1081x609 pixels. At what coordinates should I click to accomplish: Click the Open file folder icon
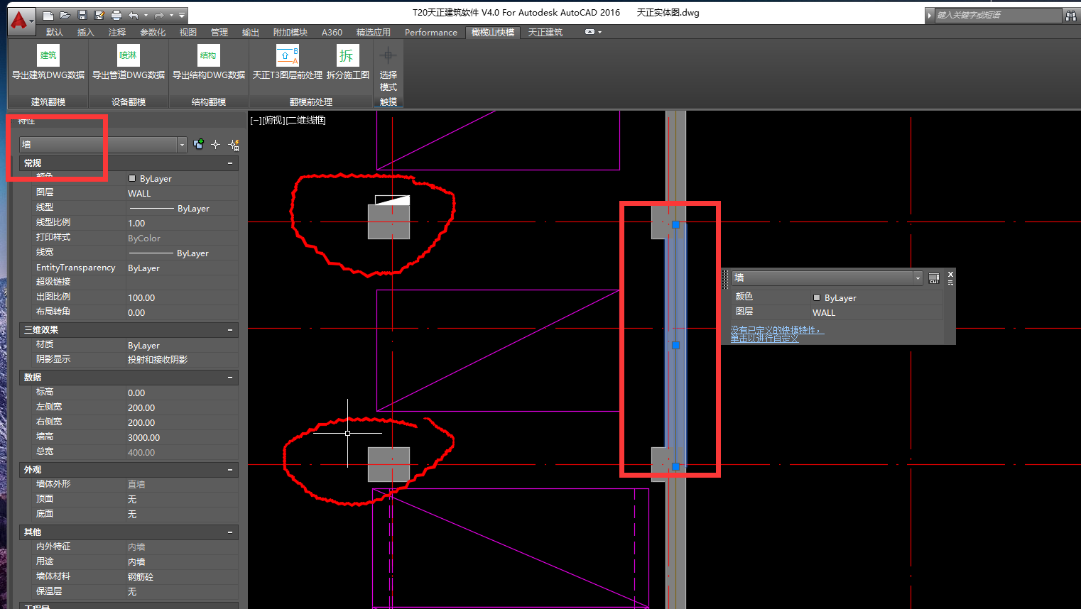pos(65,15)
